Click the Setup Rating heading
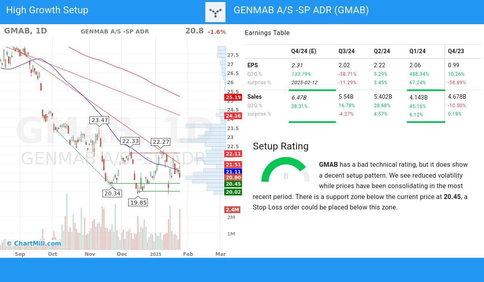Viewport: 484px width, 282px height. pos(281,146)
